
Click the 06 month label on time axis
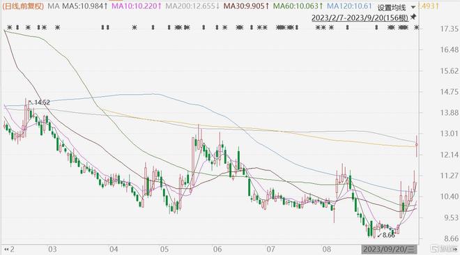[217, 249]
